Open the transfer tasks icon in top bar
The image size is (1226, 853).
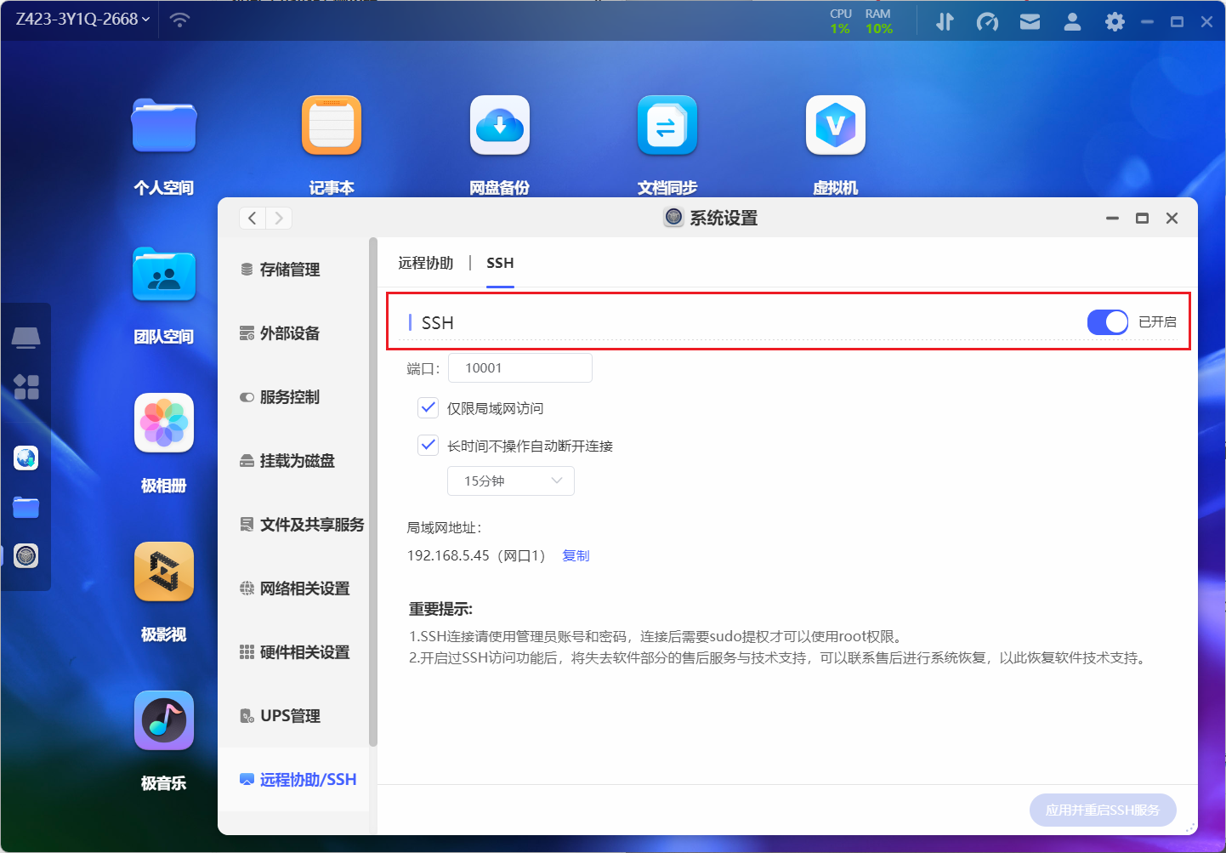[x=945, y=21]
